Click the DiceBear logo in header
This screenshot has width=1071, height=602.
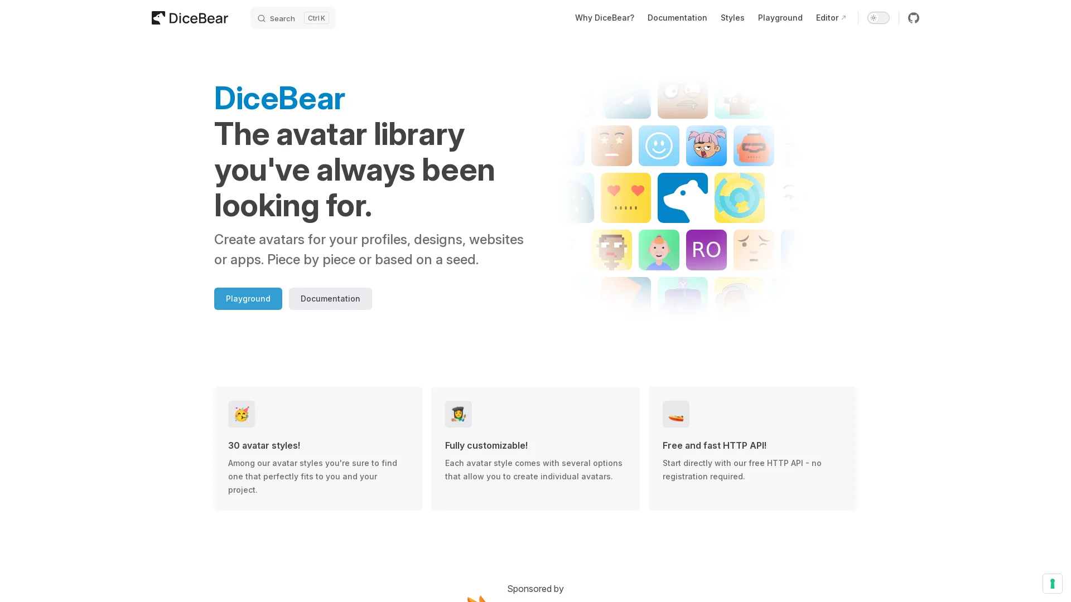pyautogui.click(x=190, y=18)
